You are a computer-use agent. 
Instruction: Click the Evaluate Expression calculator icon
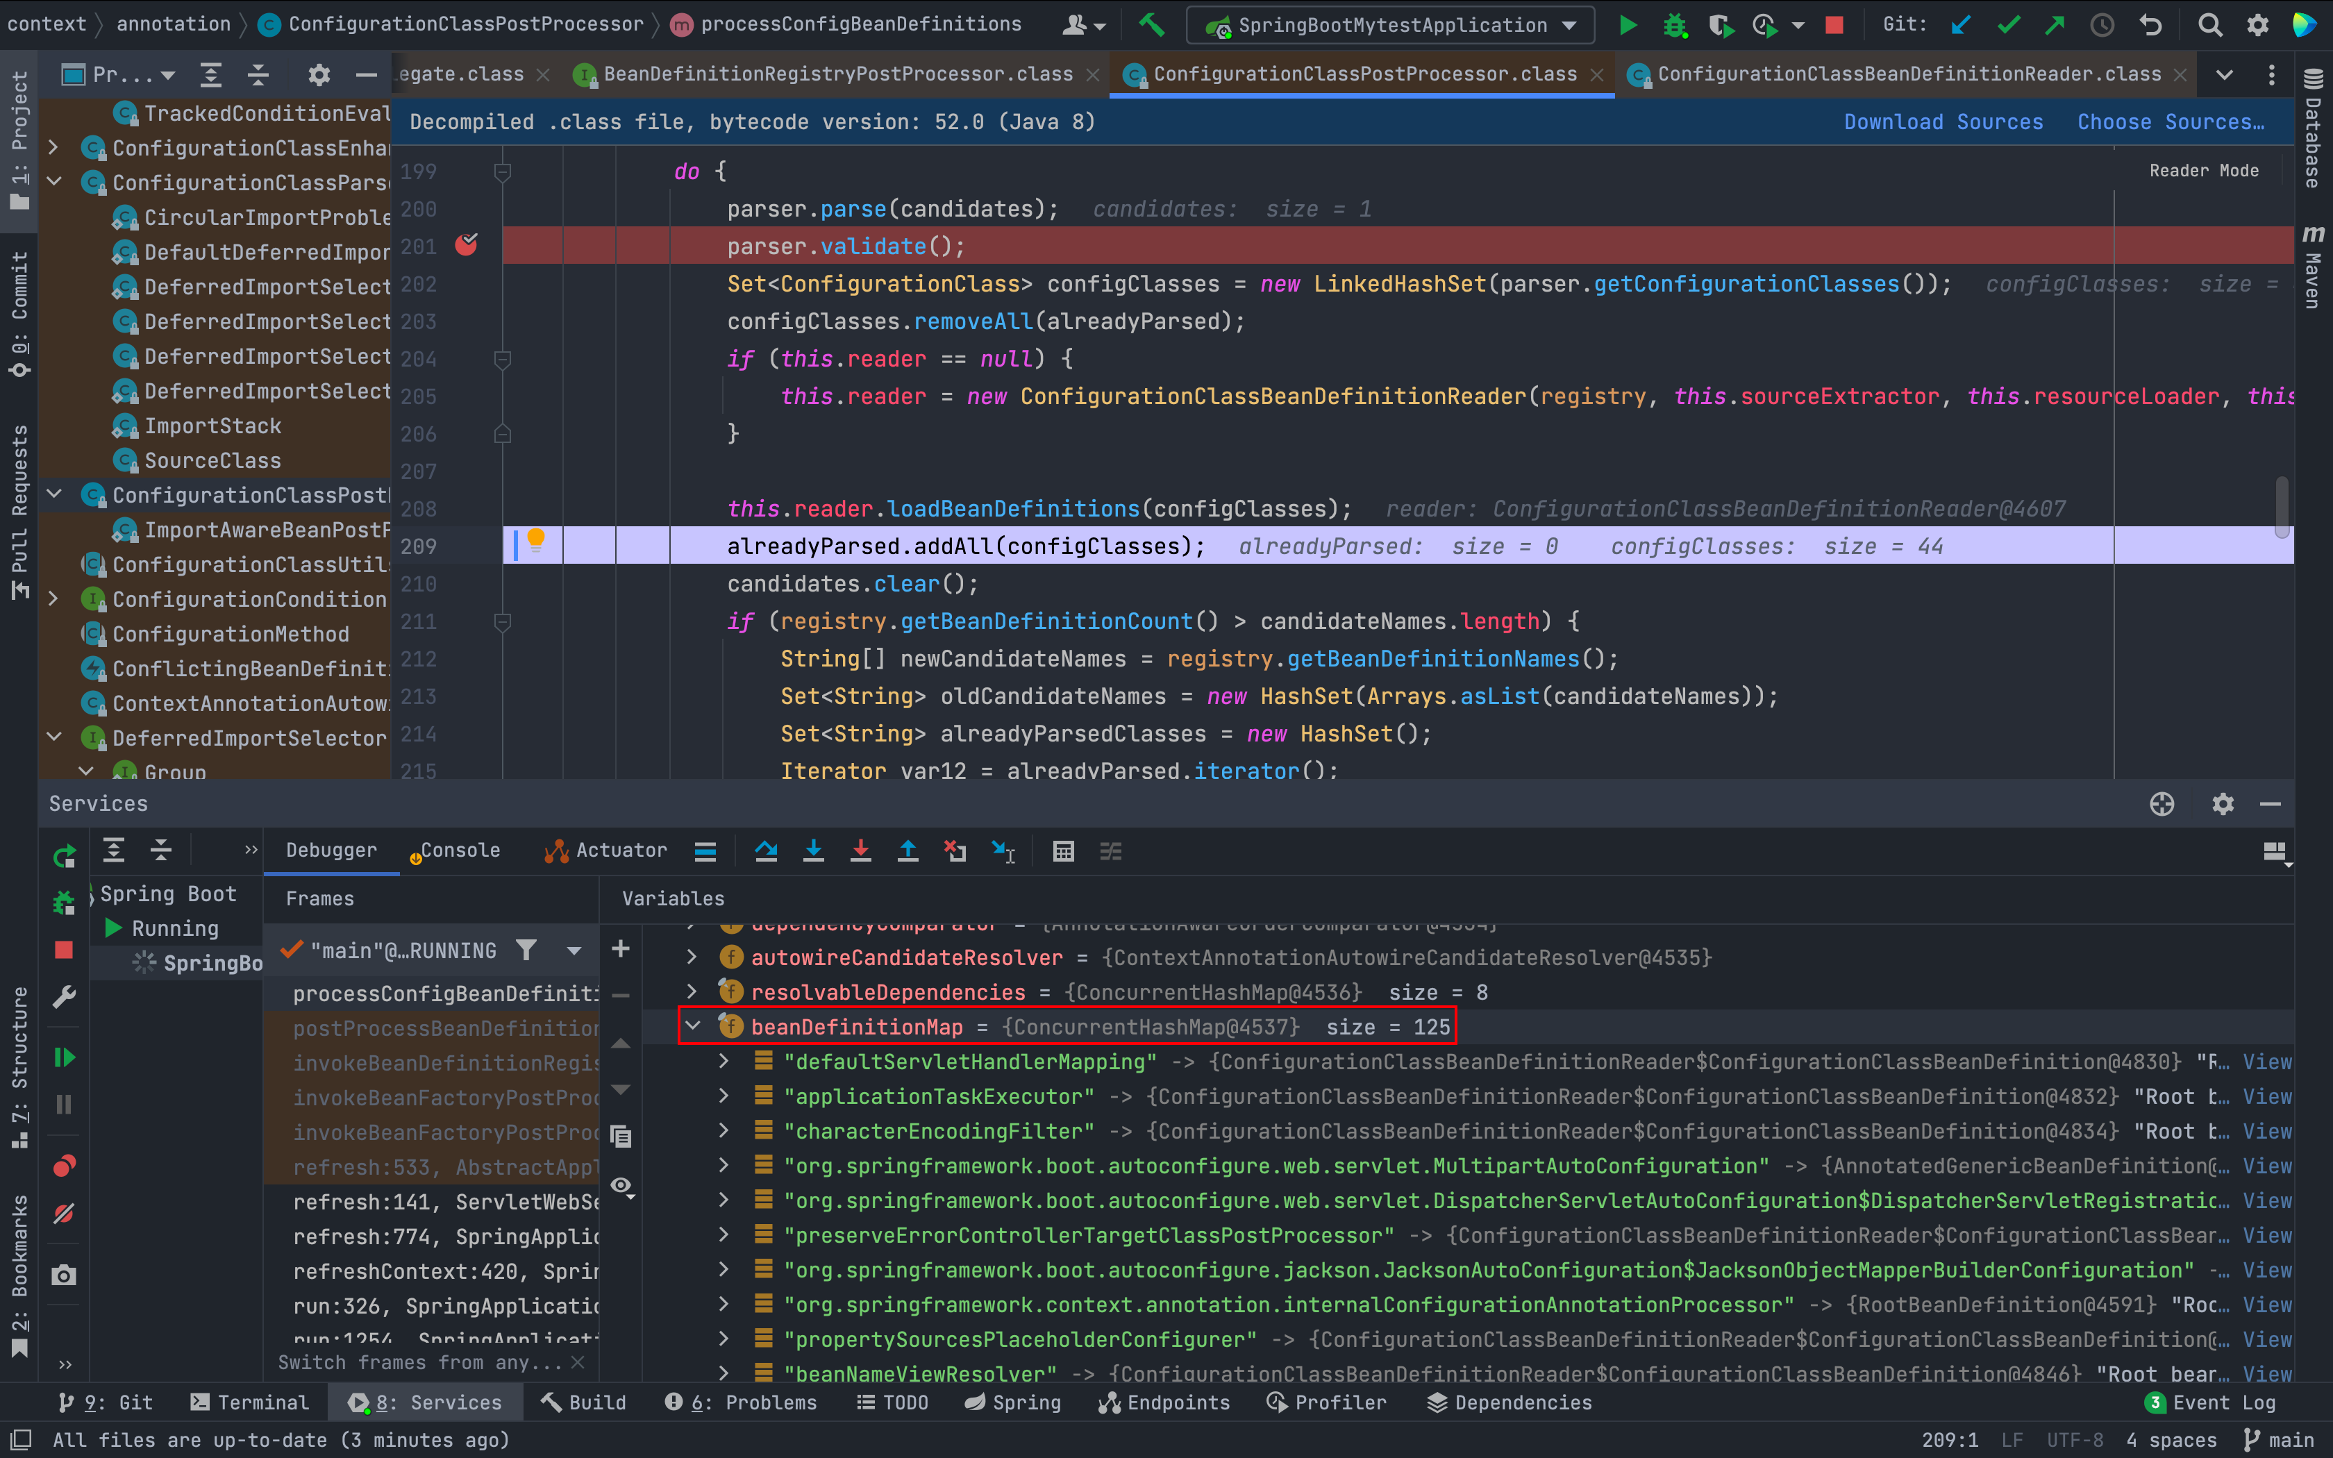tap(1063, 850)
